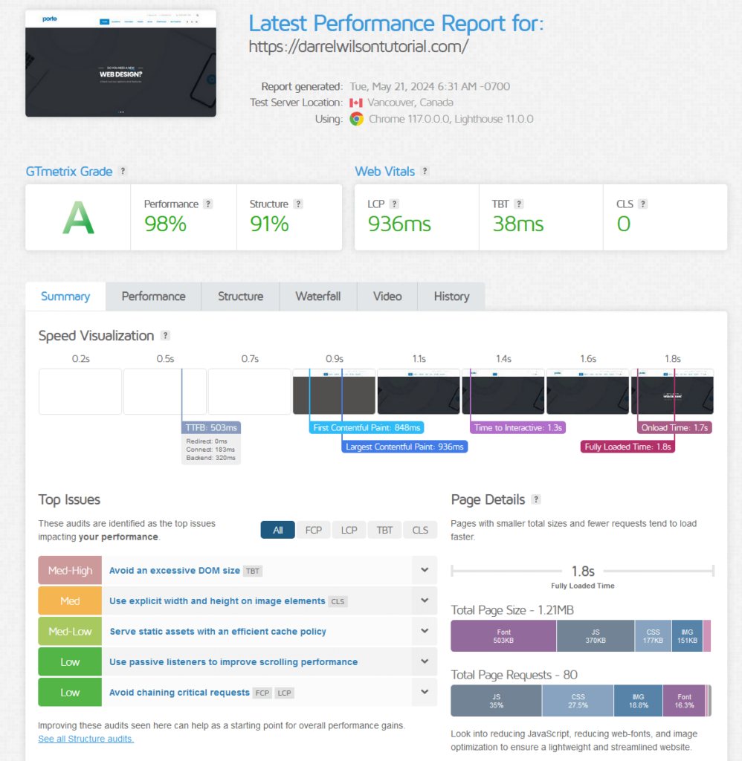
Task: Expand the excessive DOM size issue
Action: pos(425,569)
